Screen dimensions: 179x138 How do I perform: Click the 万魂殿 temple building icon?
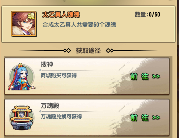pyautogui.click(x=22, y=118)
